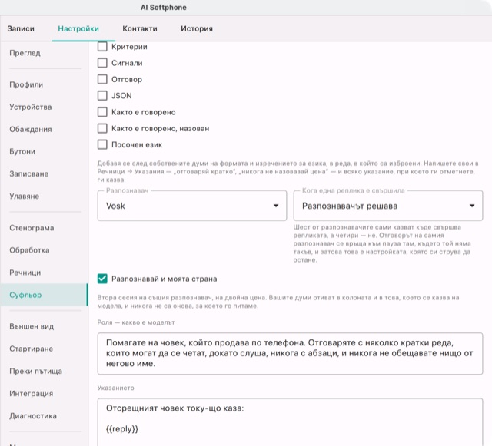Check the Отговор option
Screen dimensions: 492x446
click(x=102, y=79)
